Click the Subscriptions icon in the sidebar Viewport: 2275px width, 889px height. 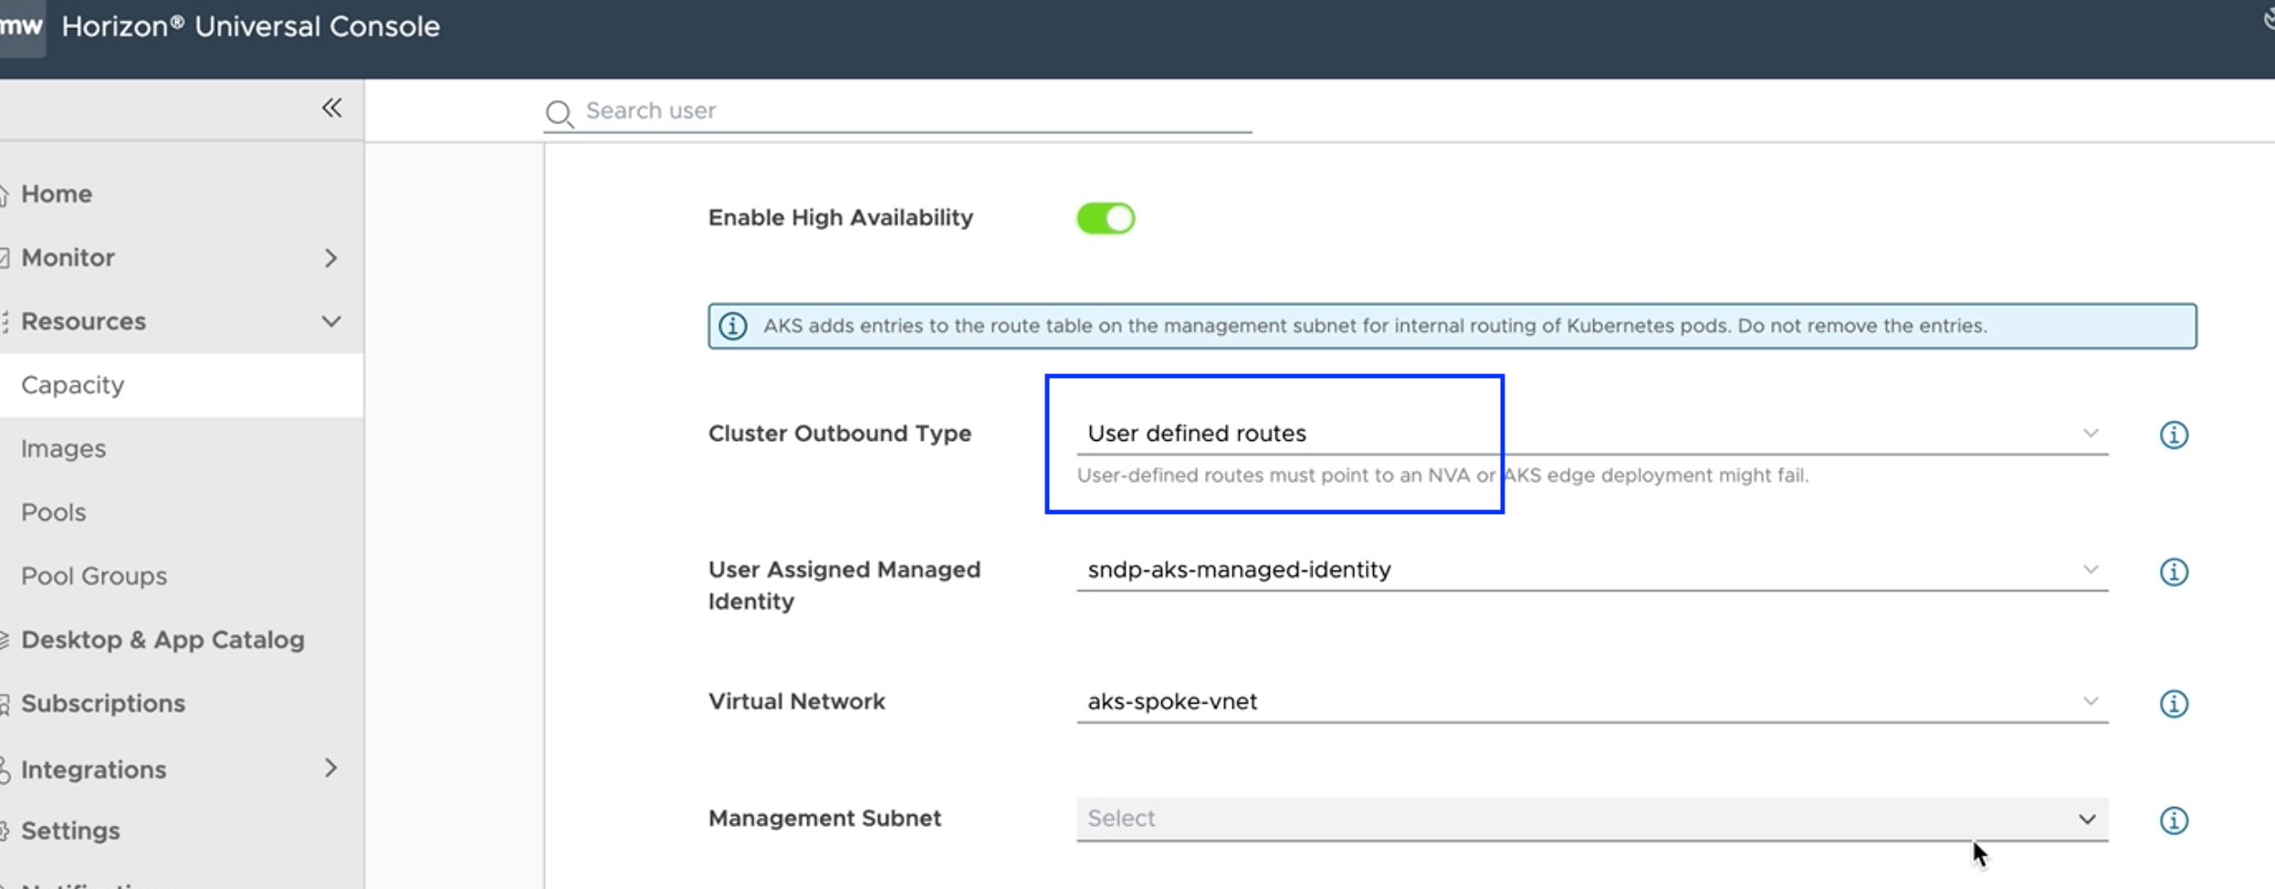click(x=5, y=703)
